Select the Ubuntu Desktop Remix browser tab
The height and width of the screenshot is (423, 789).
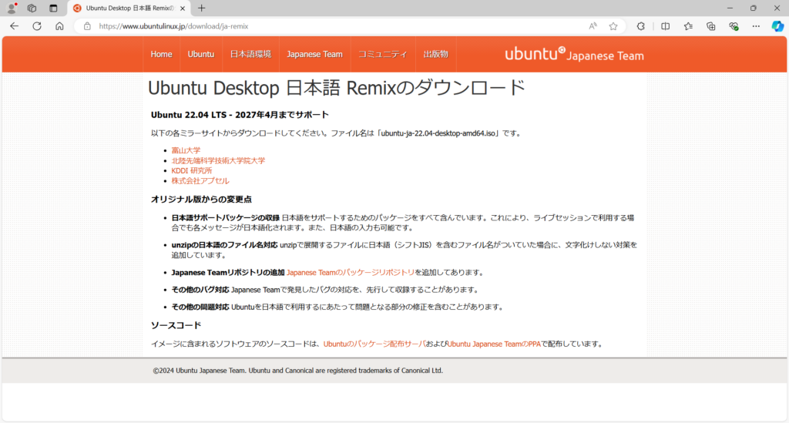click(x=129, y=8)
